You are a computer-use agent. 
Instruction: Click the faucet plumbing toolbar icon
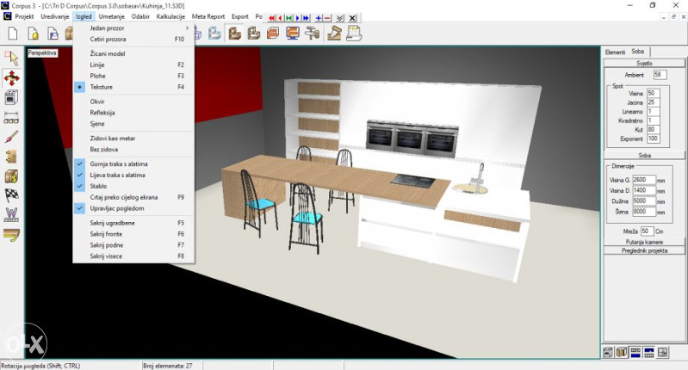[312, 34]
